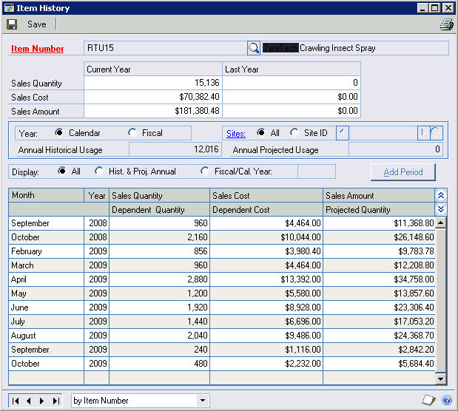This screenshot has height=411, width=458.
Task: Click the Item Number field RTU15
Action: pyautogui.click(x=166, y=48)
